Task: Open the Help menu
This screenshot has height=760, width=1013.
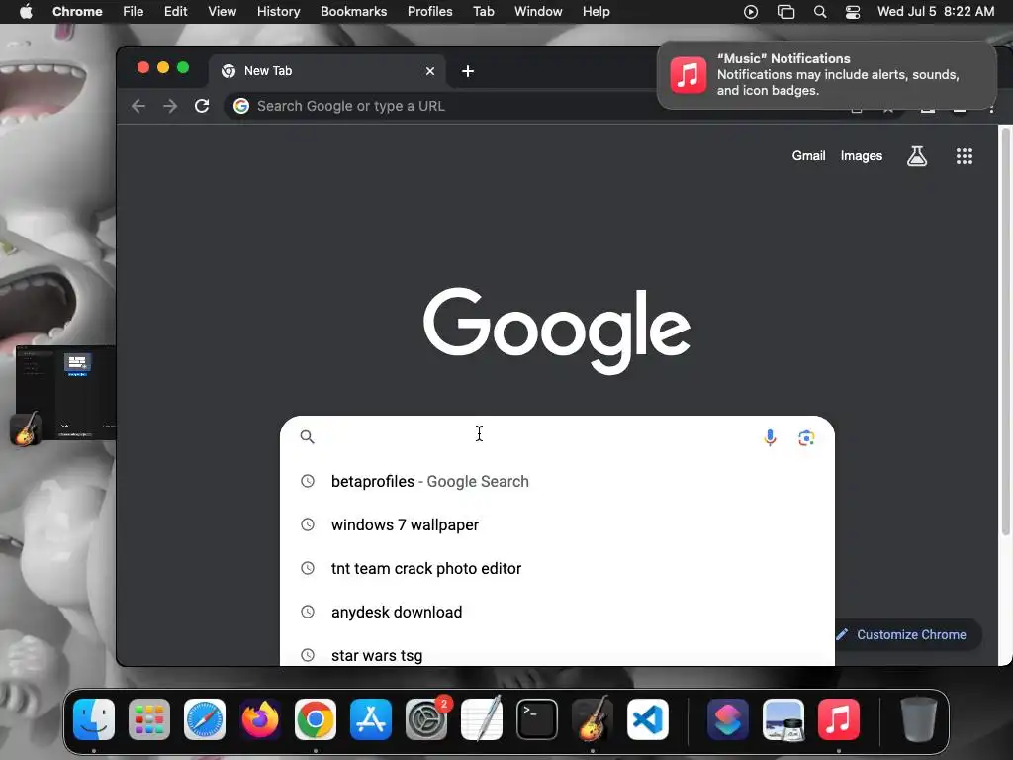Action: coord(596,11)
